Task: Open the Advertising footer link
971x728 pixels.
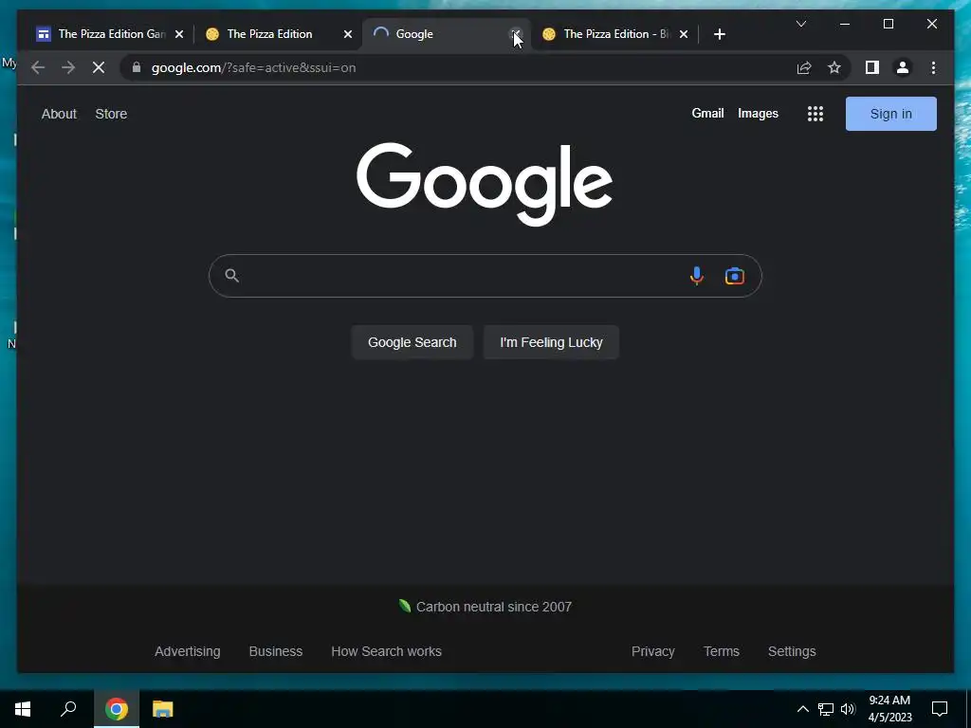Action: [188, 651]
